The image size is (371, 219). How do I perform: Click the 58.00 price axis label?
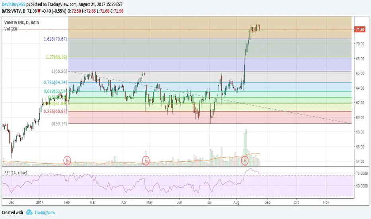point(359,132)
